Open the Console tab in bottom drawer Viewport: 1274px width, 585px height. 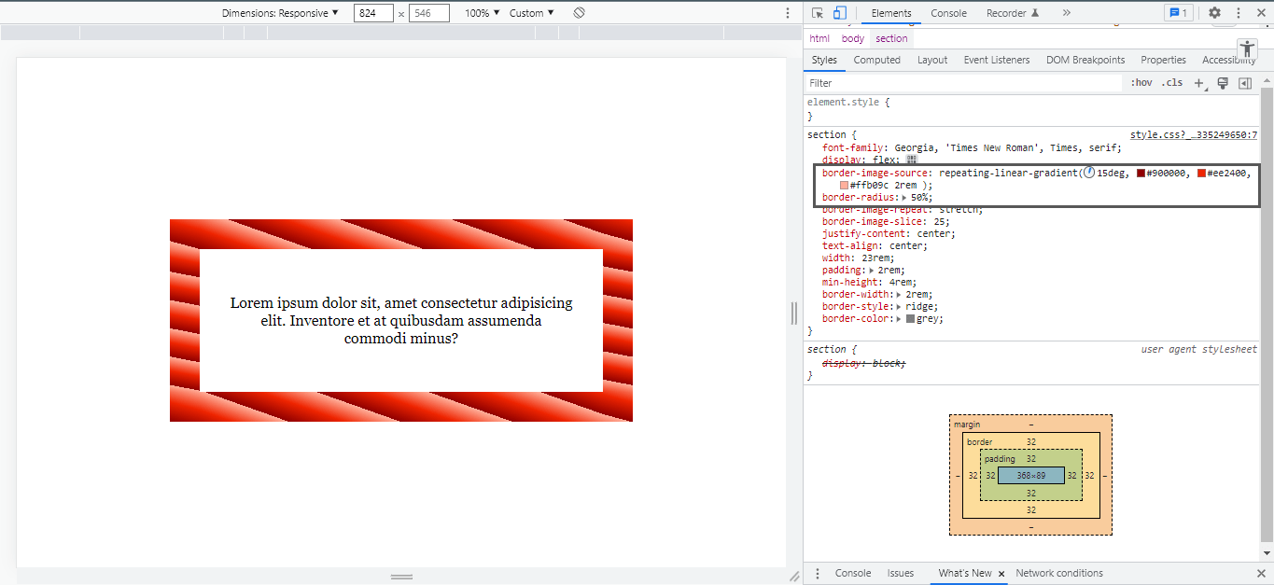(x=853, y=574)
